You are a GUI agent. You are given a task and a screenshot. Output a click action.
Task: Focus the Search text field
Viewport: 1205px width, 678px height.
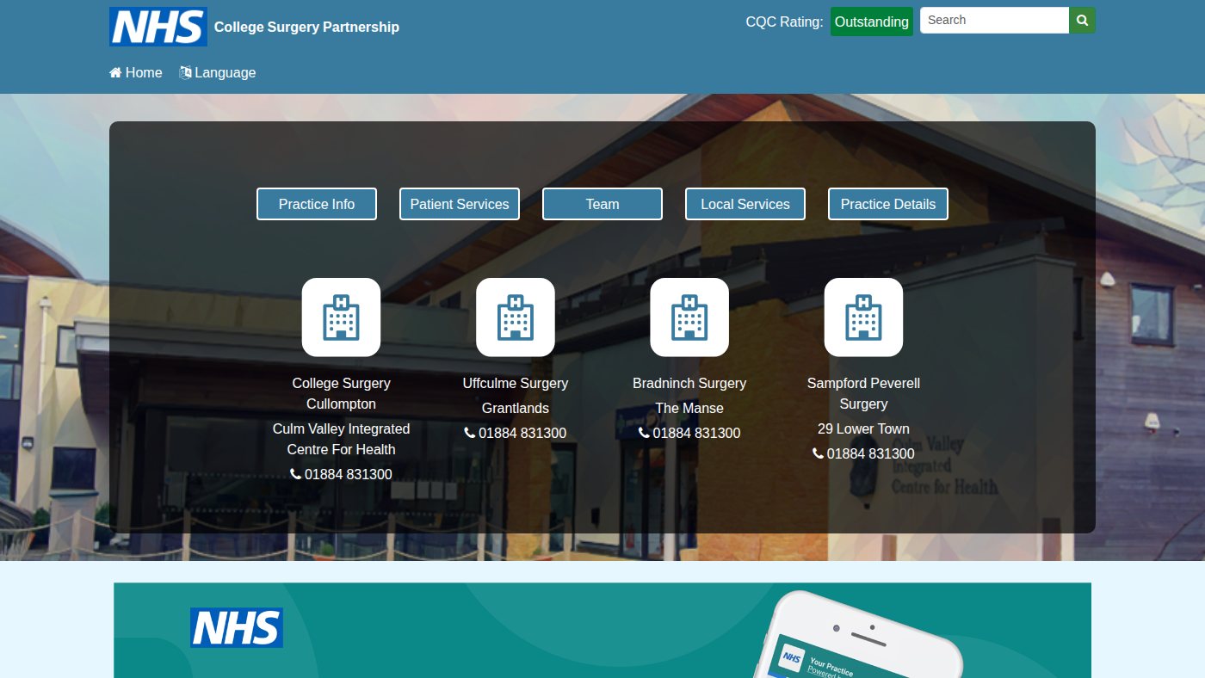(994, 20)
